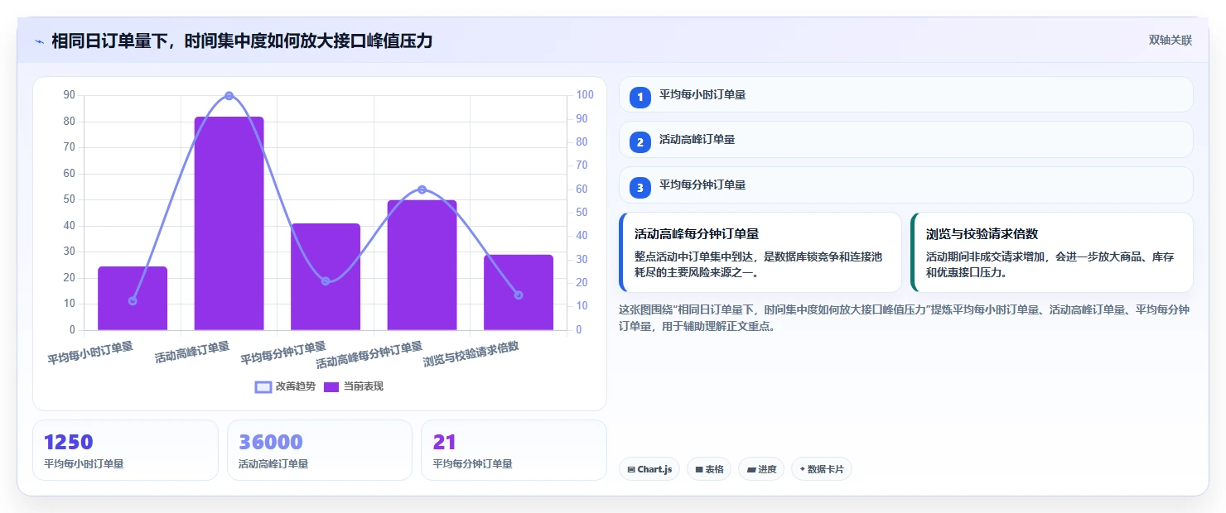Click the 数据卡片 tag's star icon

pos(803,469)
